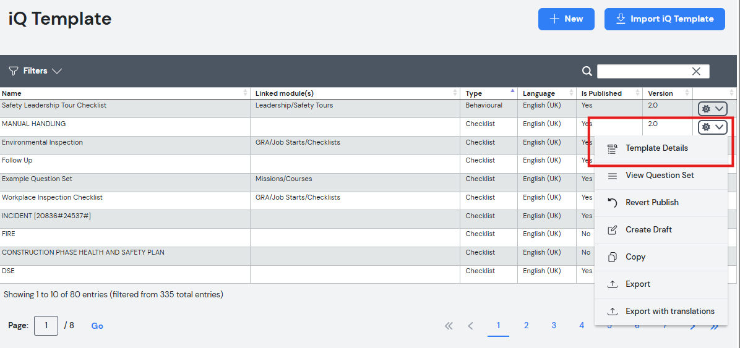Click the Copy documents icon

pos(612,257)
